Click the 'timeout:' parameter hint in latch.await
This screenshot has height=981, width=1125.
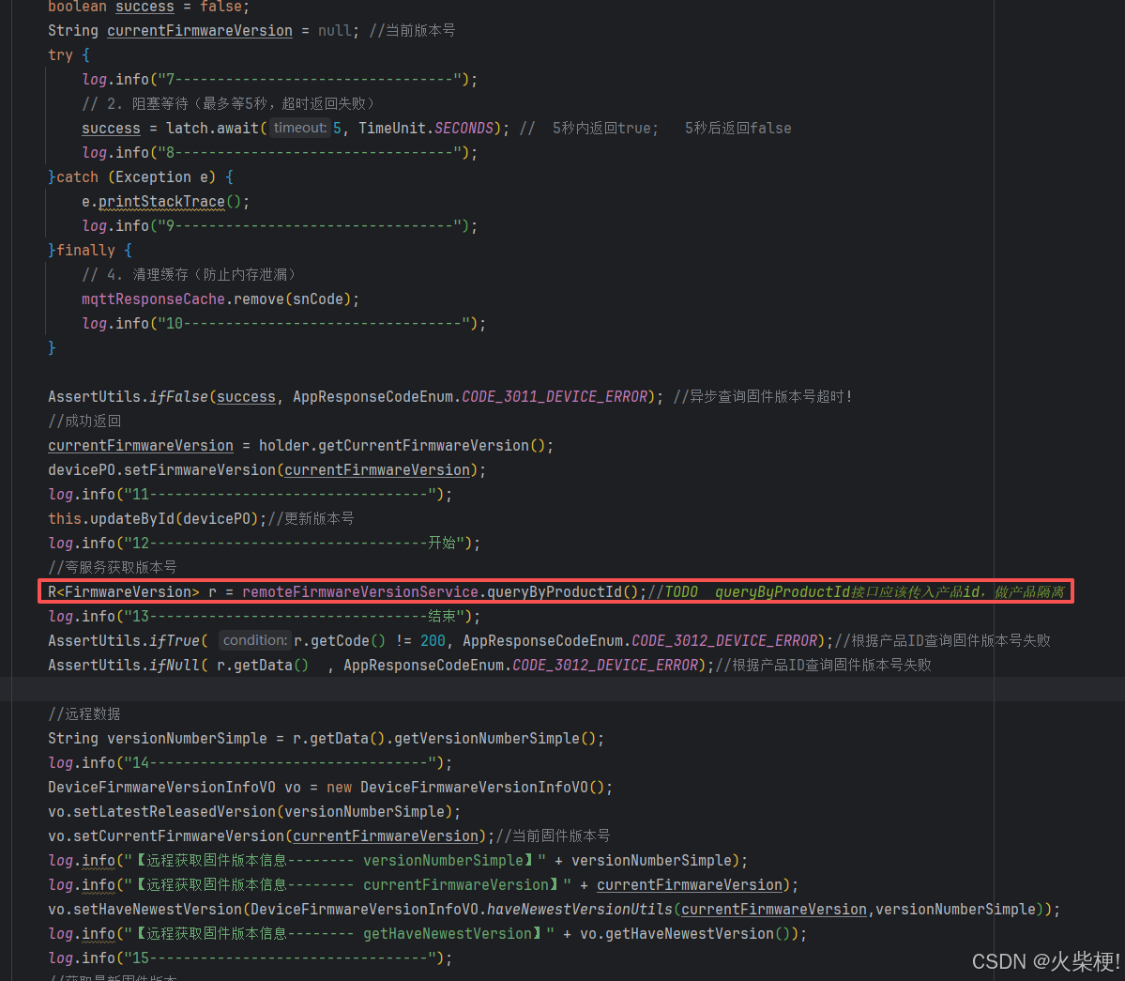click(300, 128)
